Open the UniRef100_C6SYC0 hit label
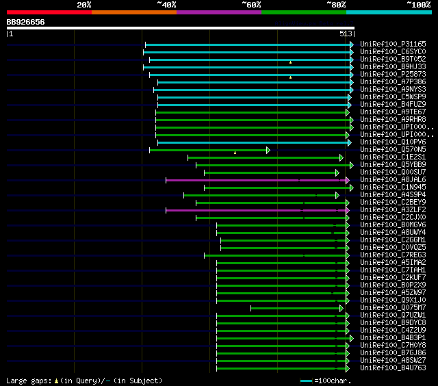 pyautogui.click(x=393, y=51)
